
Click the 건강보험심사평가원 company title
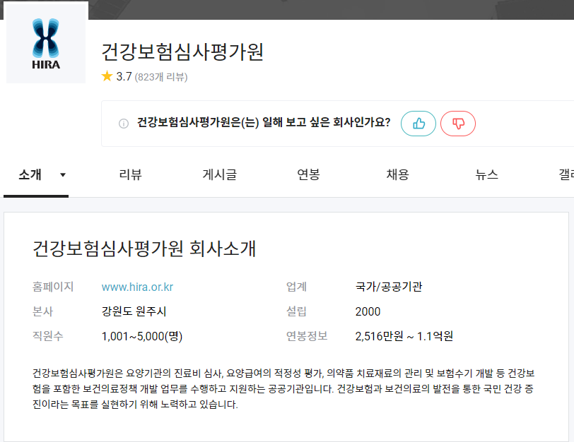[182, 52]
